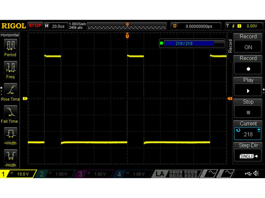
Task: Click the USB device icon in the corner
Action: point(248,174)
